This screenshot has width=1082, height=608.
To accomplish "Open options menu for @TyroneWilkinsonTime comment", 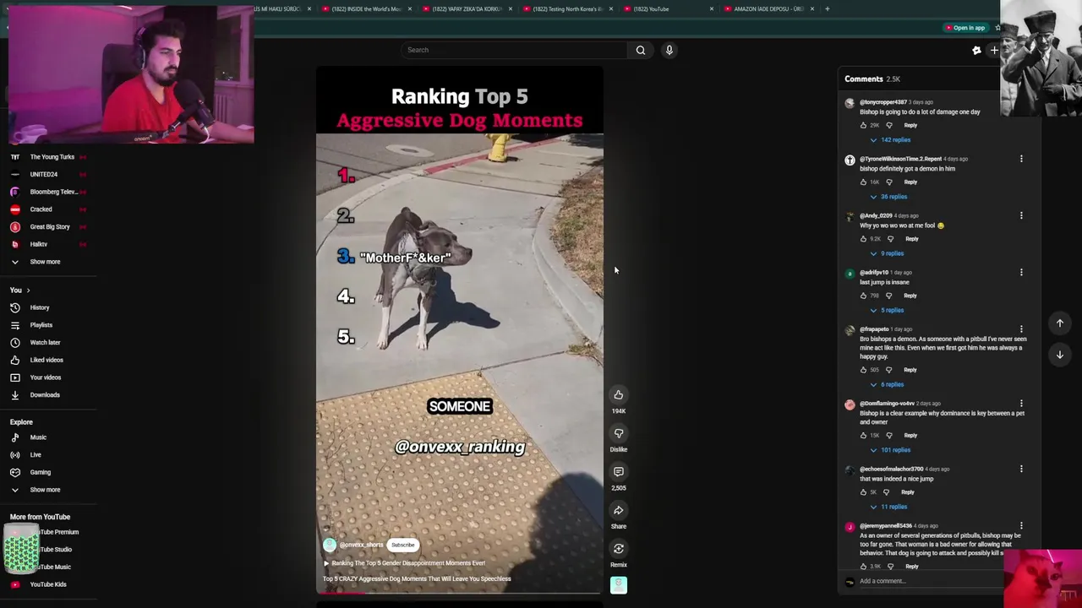I will tap(1021, 159).
